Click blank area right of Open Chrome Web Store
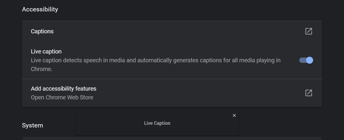The width and height of the screenshot is (344, 140). coord(198,98)
